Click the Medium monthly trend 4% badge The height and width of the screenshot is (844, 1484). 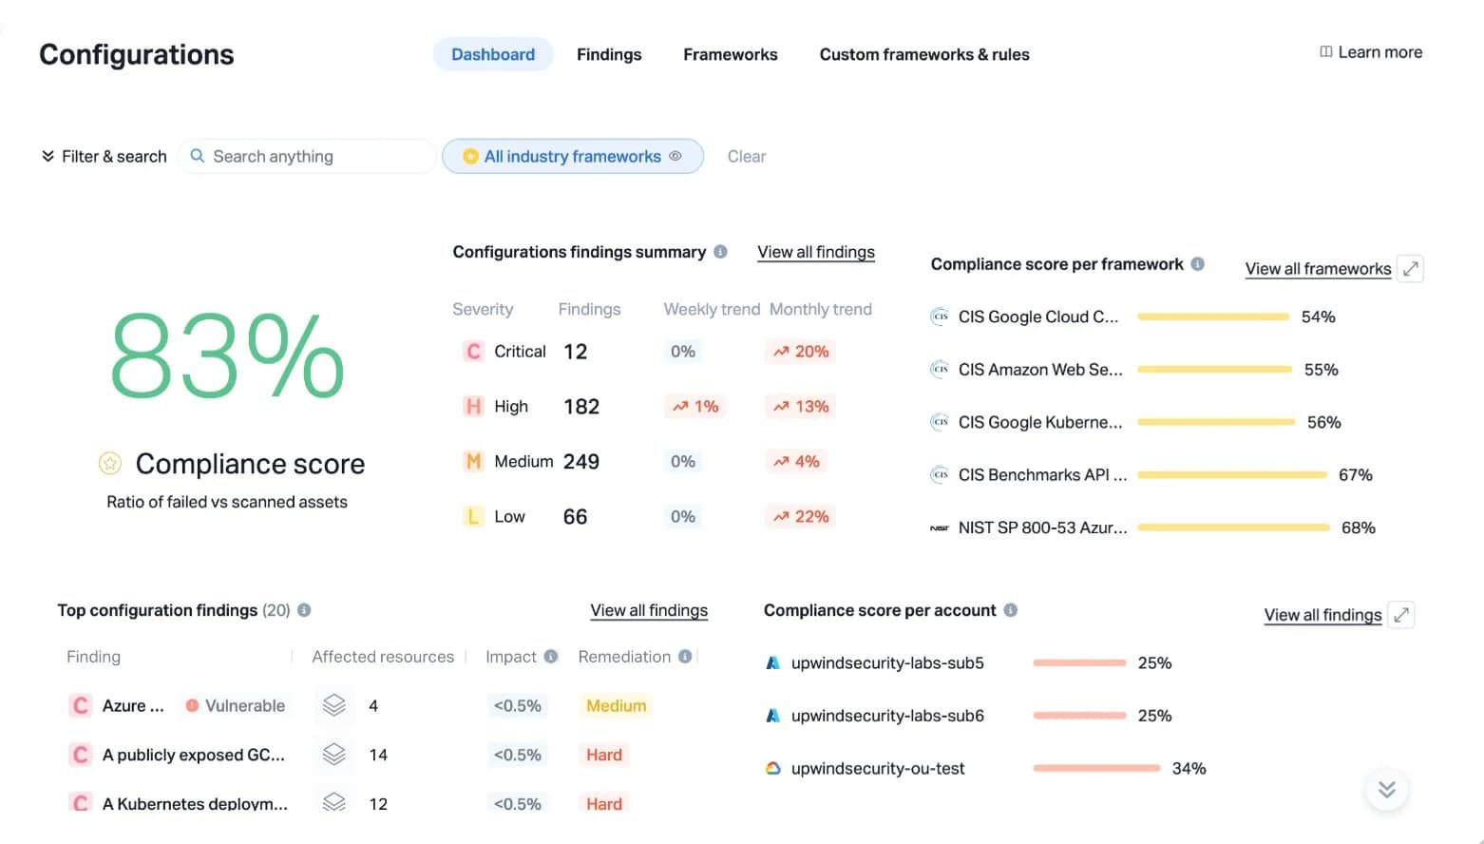click(796, 462)
